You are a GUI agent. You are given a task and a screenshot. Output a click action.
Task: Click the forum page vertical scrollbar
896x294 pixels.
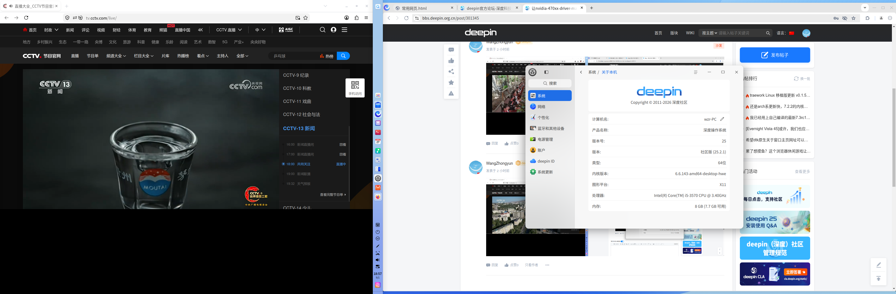pos(894,137)
